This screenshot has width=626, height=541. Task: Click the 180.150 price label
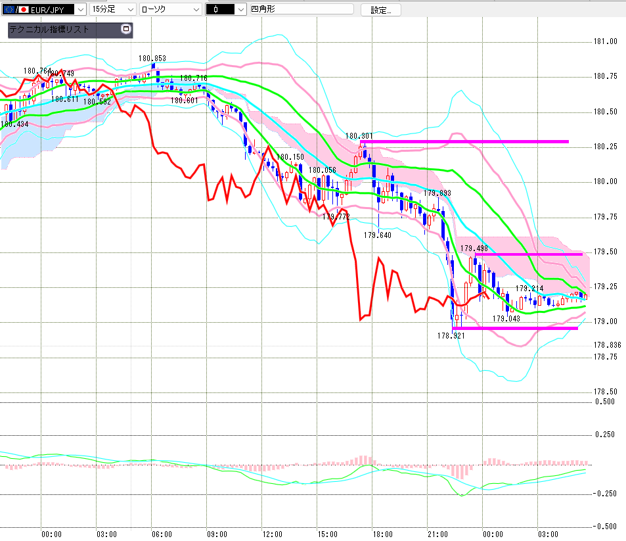click(x=290, y=157)
